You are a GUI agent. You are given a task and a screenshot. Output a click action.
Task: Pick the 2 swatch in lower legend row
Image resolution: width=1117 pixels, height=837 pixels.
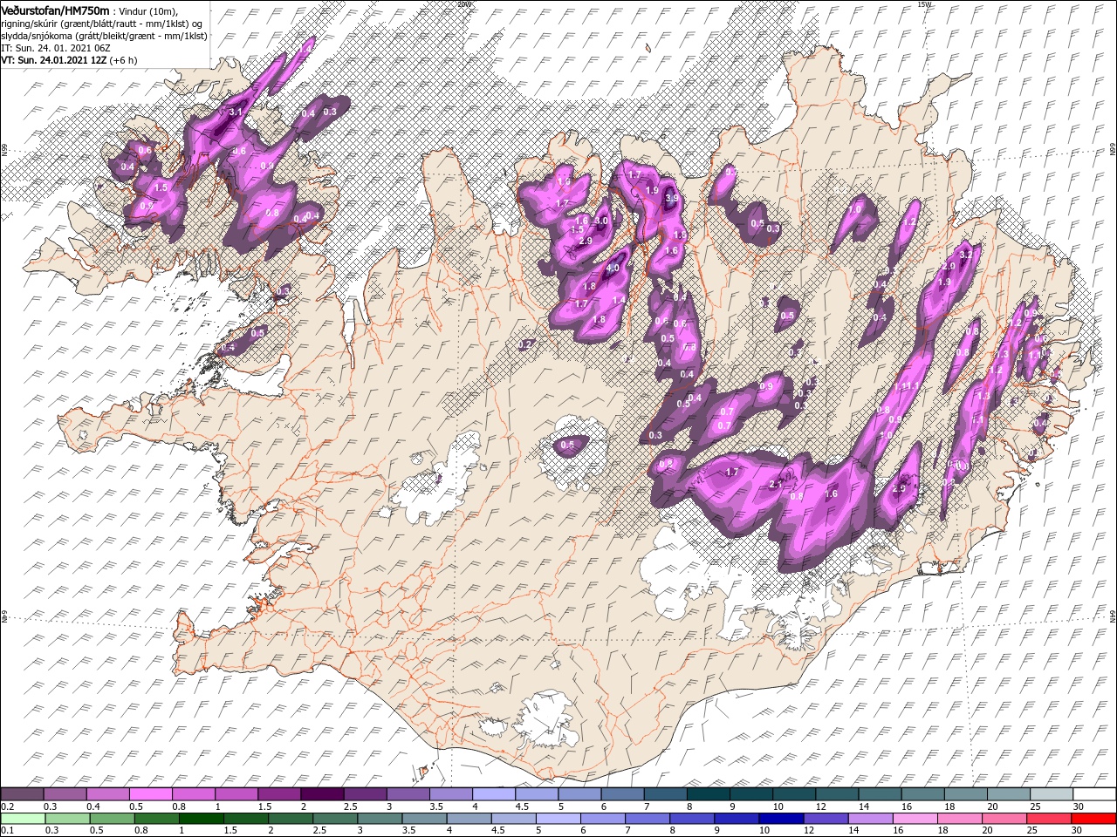pos(291,818)
